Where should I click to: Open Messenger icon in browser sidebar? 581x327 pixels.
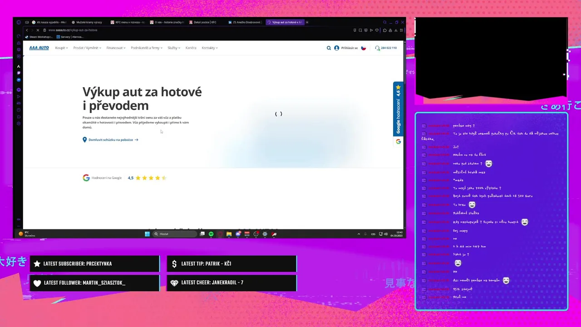pyautogui.click(x=19, y=80)
